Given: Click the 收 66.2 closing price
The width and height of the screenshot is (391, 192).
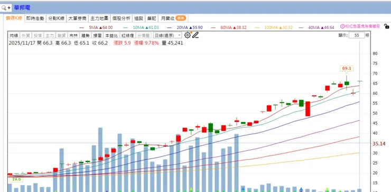Looking at the screenshot, I should (x=100, y=43).
